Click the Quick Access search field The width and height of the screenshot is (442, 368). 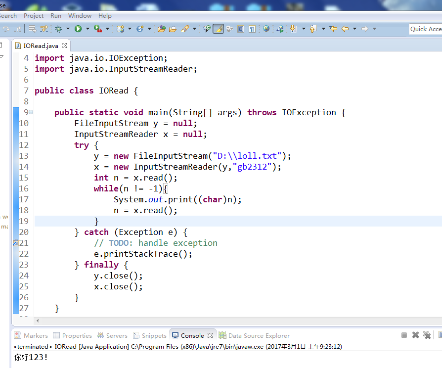425,29
